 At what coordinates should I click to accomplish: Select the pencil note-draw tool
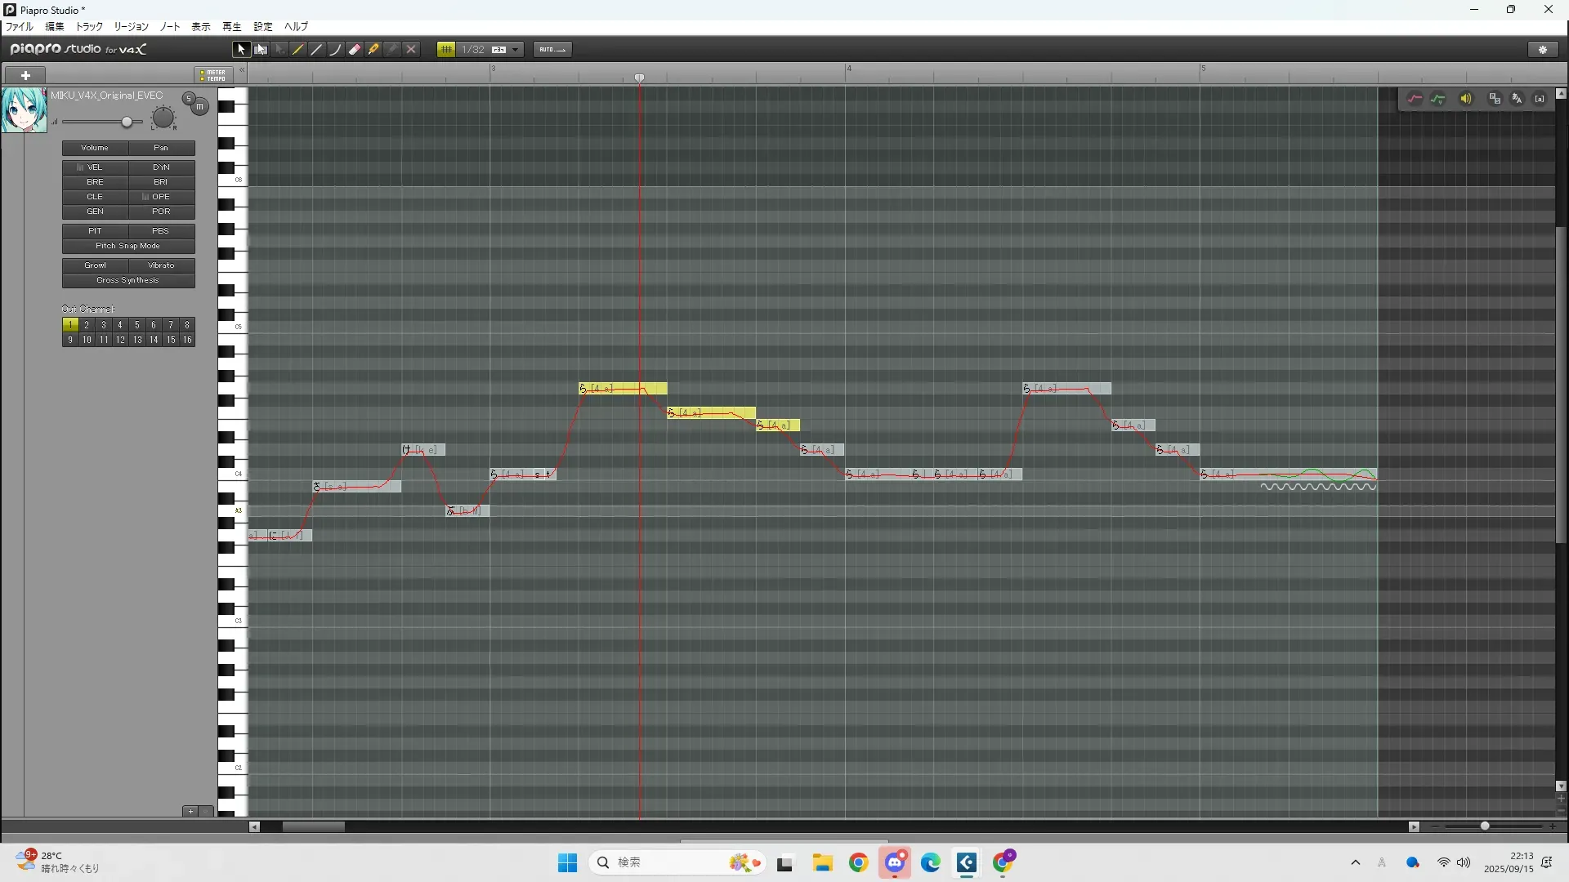pos(298,50)
